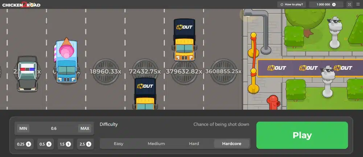Open the hamburger menu
The width and height of the screenshot is (363, 157).
tap(358, 4)
